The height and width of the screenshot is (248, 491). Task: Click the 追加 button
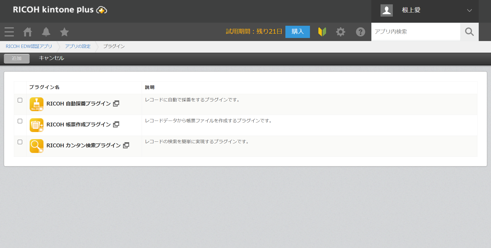click(x=17, y=58)
